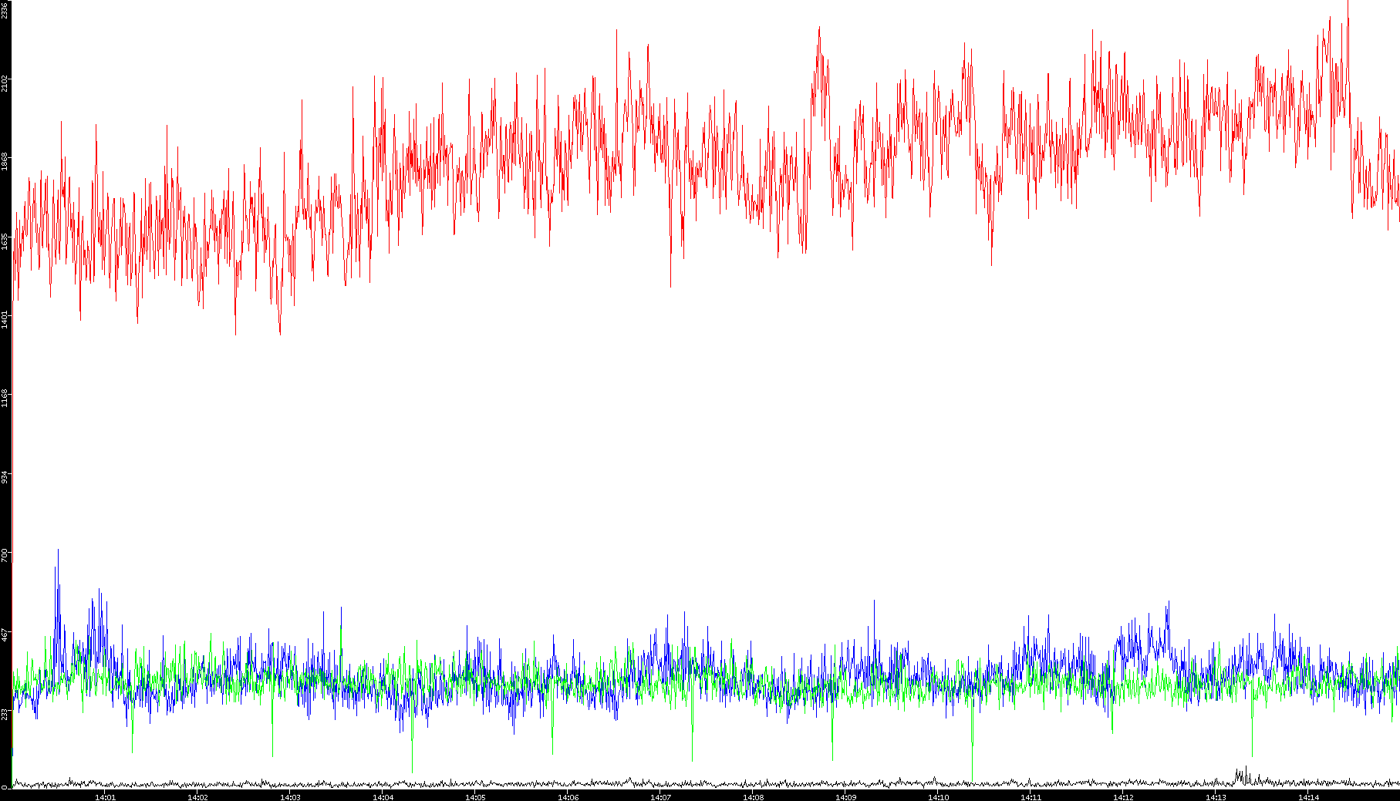The image size is (1400, 801).
Task: Pick the 14:12 time axis label
Action: 1123,797
